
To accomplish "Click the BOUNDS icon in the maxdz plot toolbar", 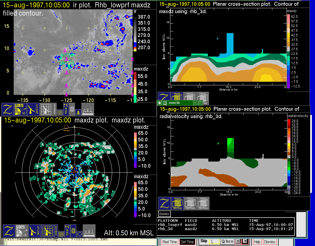I will (56, 231).
